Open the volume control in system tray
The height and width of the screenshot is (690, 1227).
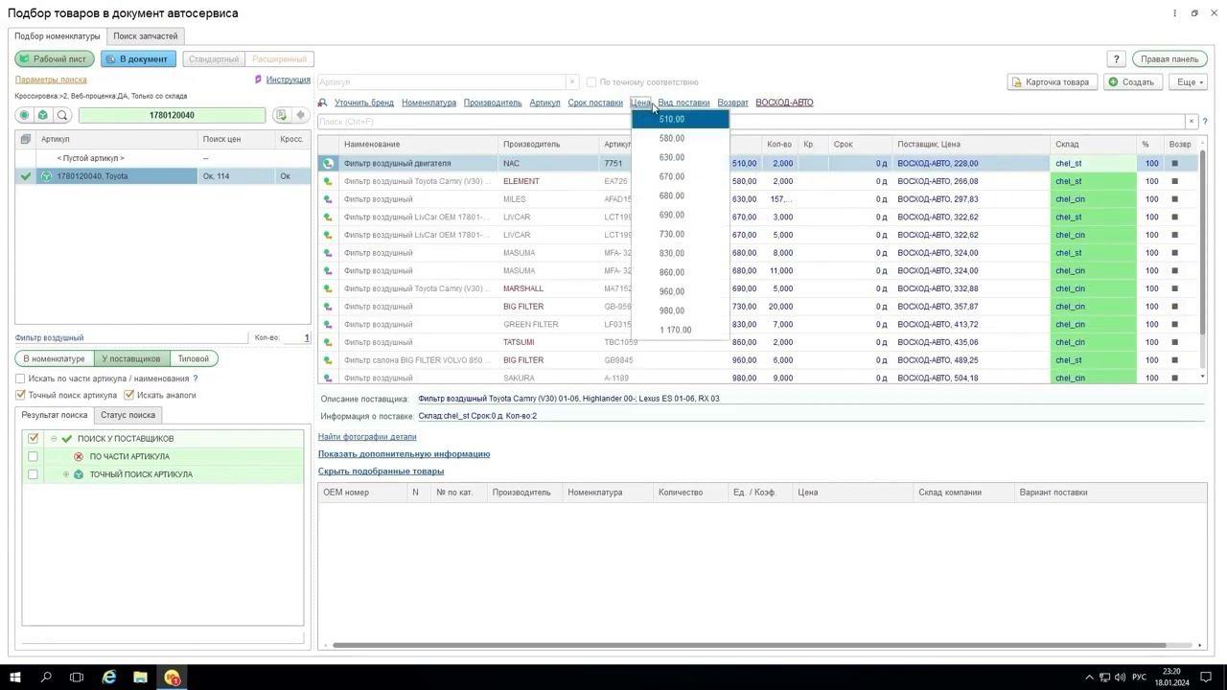pos(1120,678)
